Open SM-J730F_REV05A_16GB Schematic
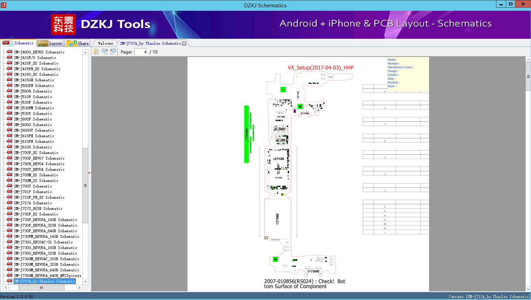 click(45, 220)
